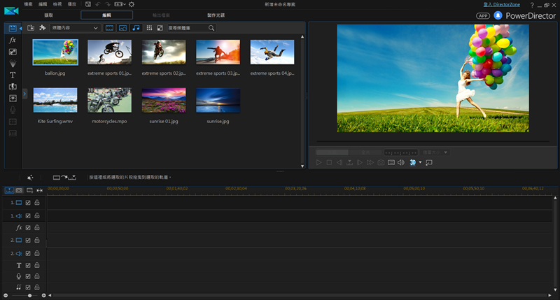Open the 檔案 menu

click(28, 4)
